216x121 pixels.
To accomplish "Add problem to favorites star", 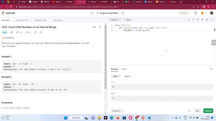I will (x=35, y=32).
